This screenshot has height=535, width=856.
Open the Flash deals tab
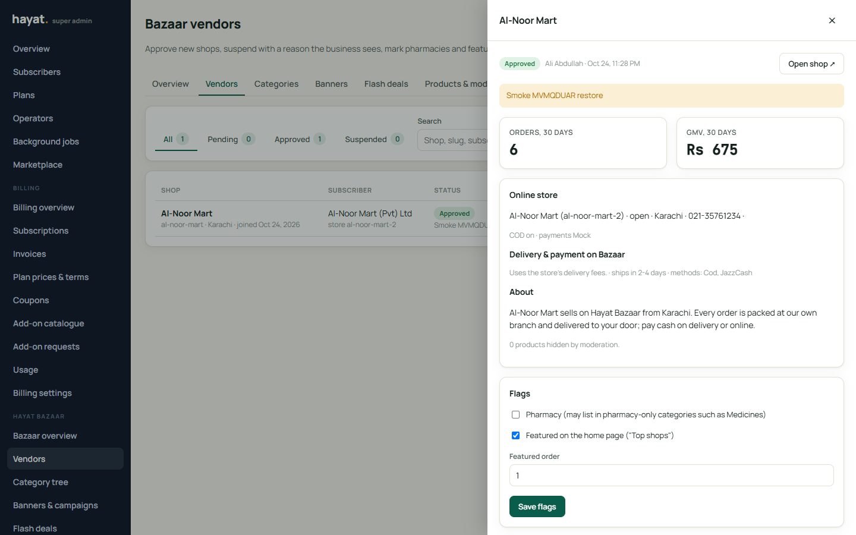click(x=386, y=84)
